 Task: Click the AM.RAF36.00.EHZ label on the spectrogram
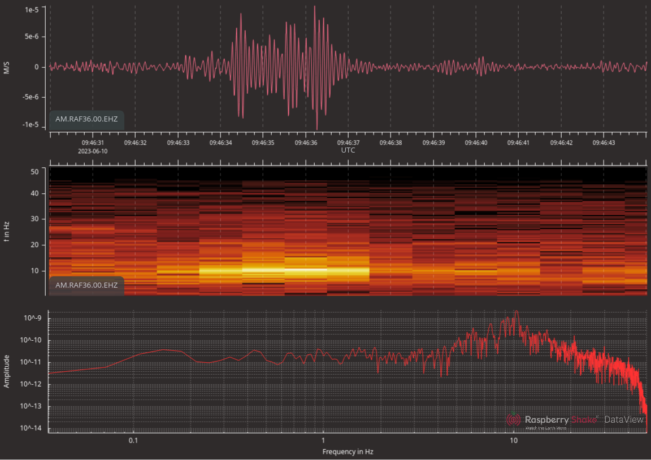[x=86, y=285]
